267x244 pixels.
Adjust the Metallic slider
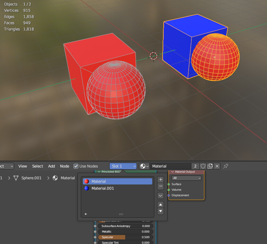point(126,232)
